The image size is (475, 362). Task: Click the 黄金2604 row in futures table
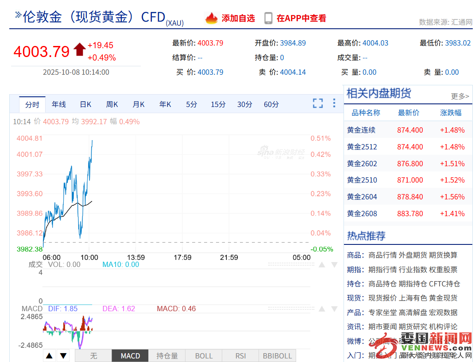(x=362, y=197)
